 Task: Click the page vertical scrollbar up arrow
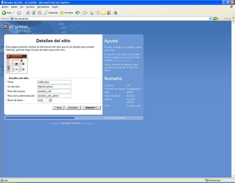click(x=233, y=22)
